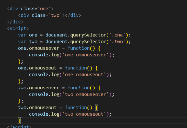Click the opening script tag
The height and width of the screenshot is (128, 187).
(x=18, y=28)
